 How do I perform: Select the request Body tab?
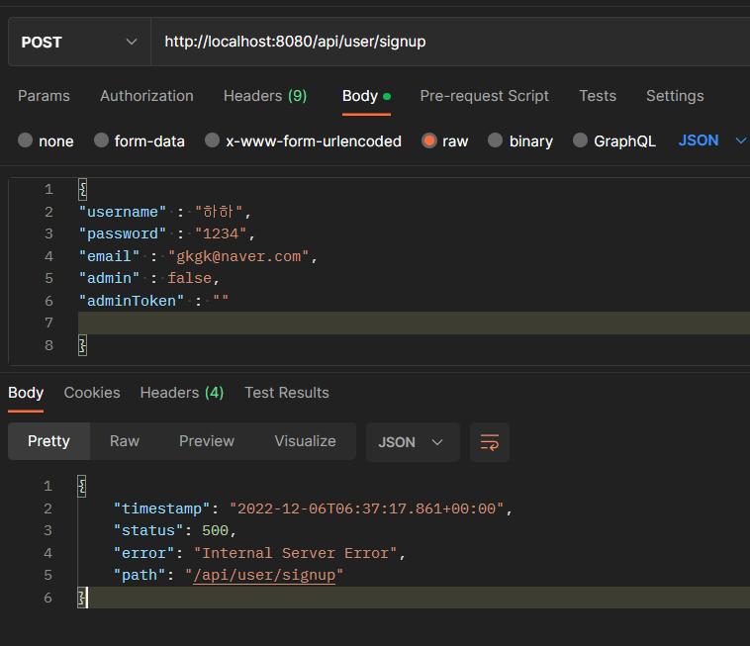tap(366, 96)
